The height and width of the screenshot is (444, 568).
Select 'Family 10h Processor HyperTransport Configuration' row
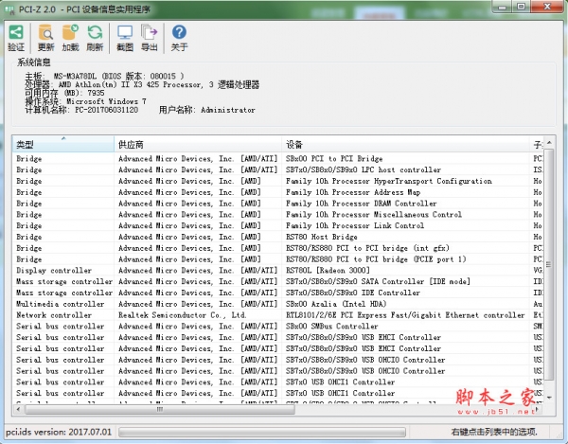pos(278,181)
